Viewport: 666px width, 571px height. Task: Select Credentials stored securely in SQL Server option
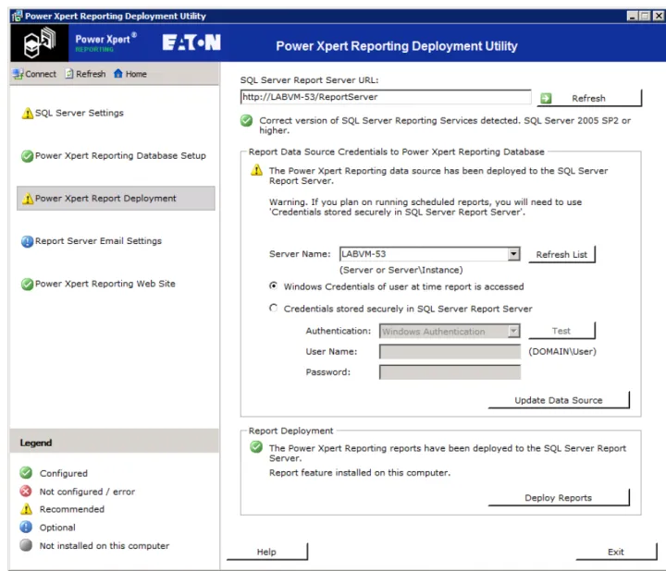[x=274, y=308]
